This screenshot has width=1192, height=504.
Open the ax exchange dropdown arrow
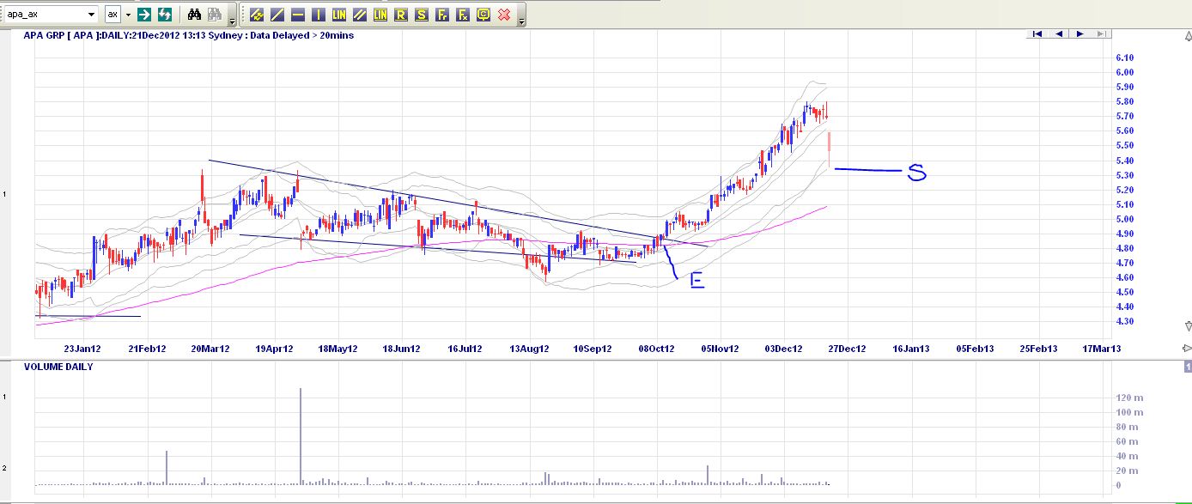click(x=128, y=15)
